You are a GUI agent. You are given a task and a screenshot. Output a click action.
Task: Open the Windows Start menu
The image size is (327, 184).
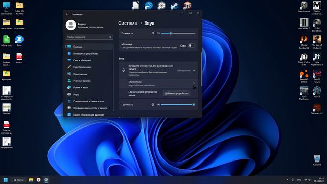tap(6, 180)
